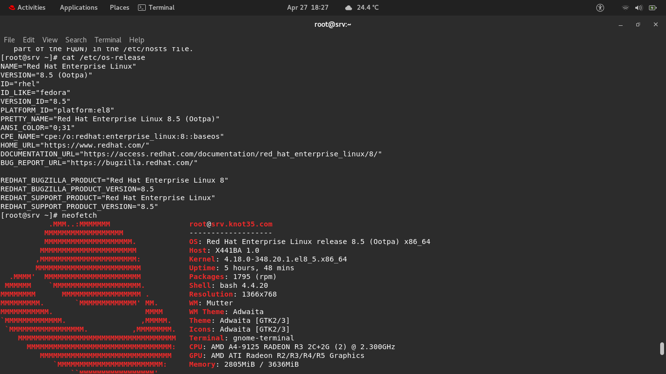Click the CPU: AMD A4-9125 line
Image resolution: width=666 pixels, height=374 pixels.
pos(293,347)
